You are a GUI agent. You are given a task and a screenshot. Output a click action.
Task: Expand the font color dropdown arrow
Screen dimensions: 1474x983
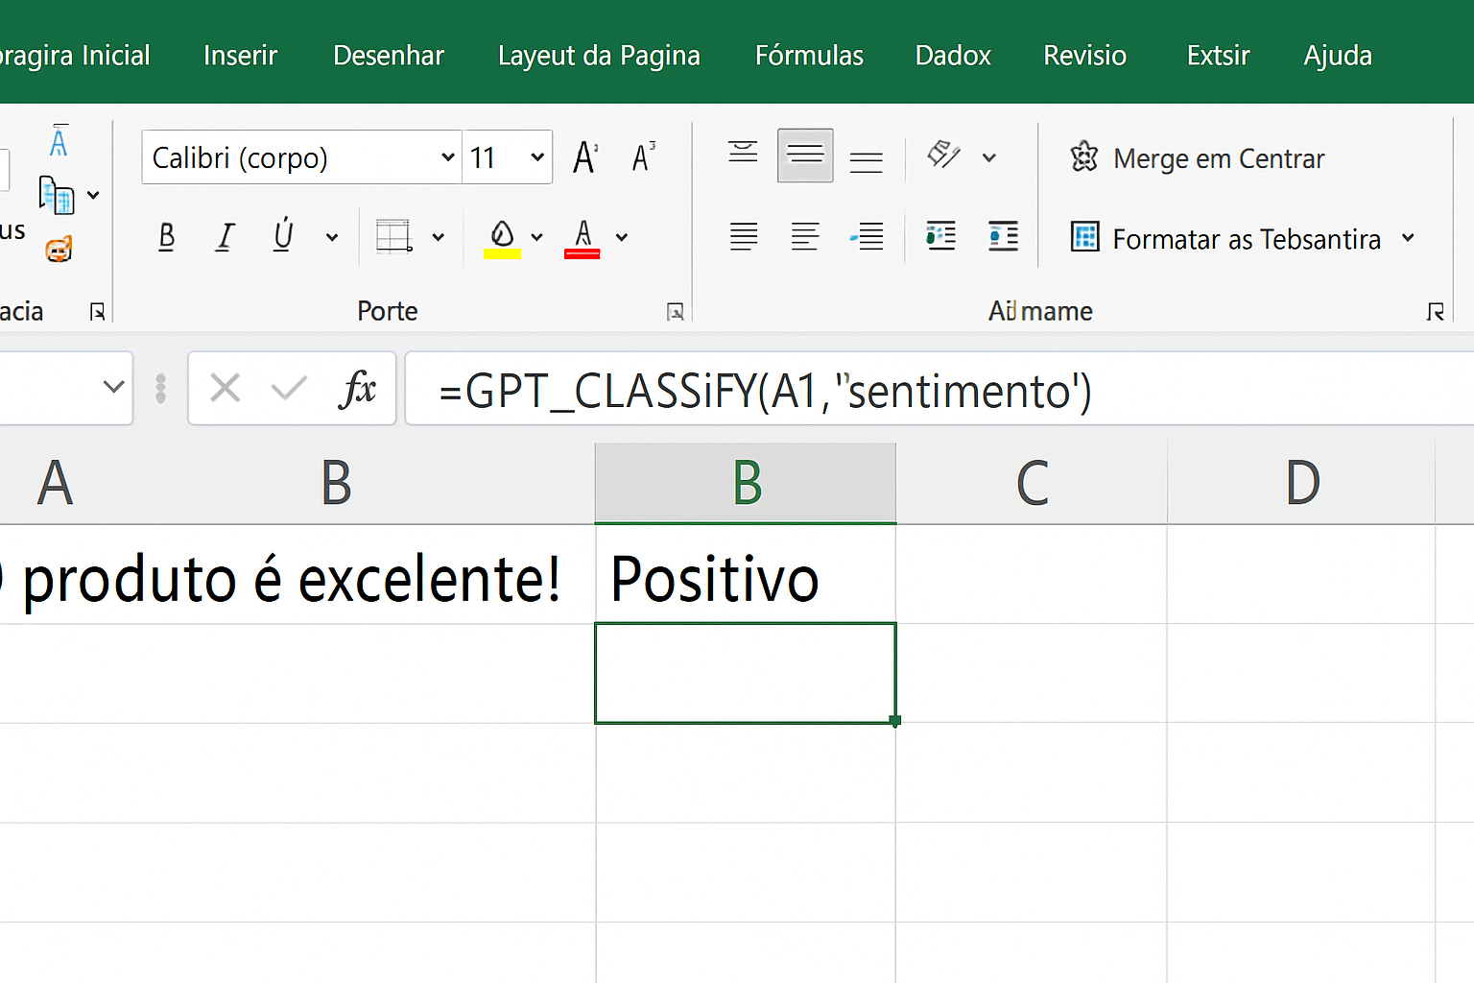622,237
